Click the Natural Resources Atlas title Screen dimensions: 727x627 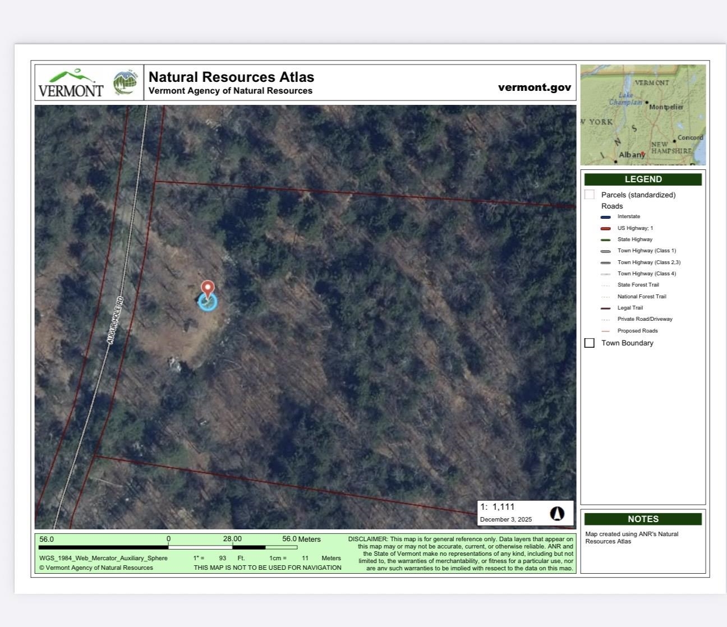tap(231, 77)
